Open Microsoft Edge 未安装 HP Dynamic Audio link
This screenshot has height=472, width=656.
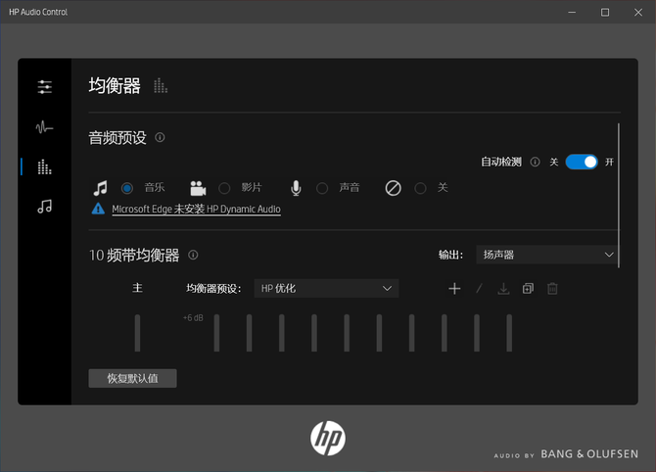[196, 209]
